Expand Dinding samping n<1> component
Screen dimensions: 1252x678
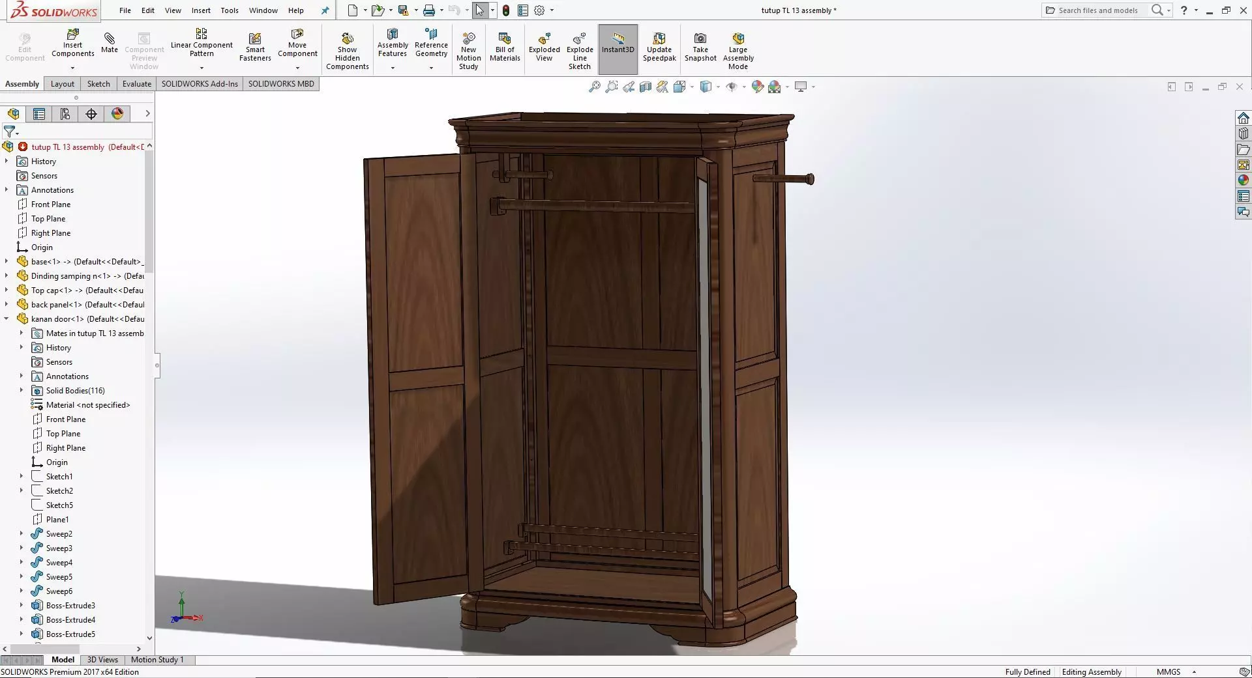point(7,275)
